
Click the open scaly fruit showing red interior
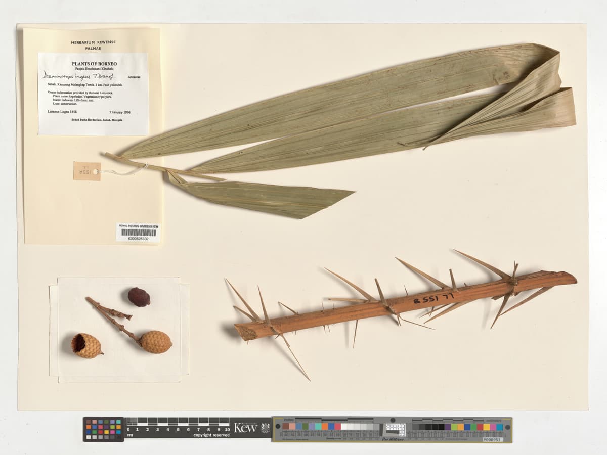[x=86, y=346]
